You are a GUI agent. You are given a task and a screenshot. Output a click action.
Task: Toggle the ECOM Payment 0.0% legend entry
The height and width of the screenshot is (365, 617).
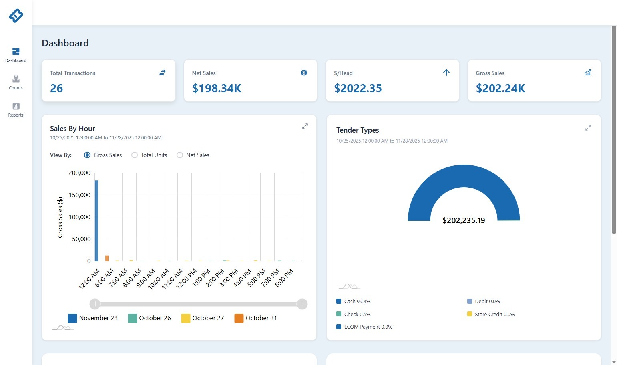tap(364, 327)
